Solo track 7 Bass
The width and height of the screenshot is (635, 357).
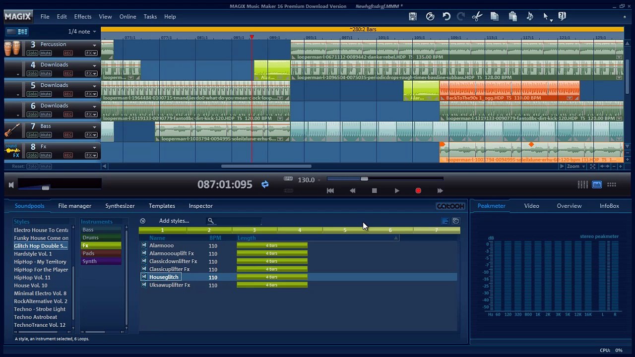pyautogui.click(x=32, y=135)
